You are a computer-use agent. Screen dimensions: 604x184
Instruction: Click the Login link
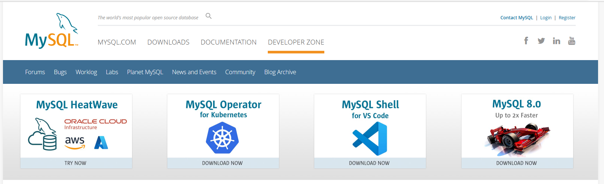point(546,18)
